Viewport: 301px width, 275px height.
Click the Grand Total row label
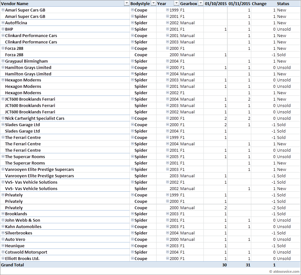(x=13, y=265)
